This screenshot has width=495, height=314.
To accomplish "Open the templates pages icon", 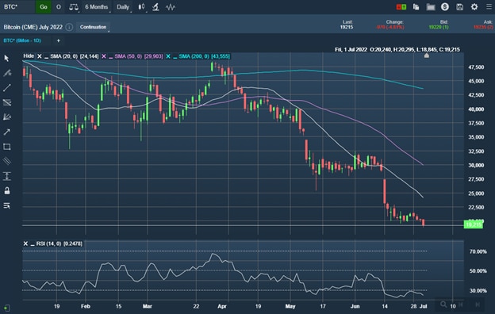I will click(416, 7).
